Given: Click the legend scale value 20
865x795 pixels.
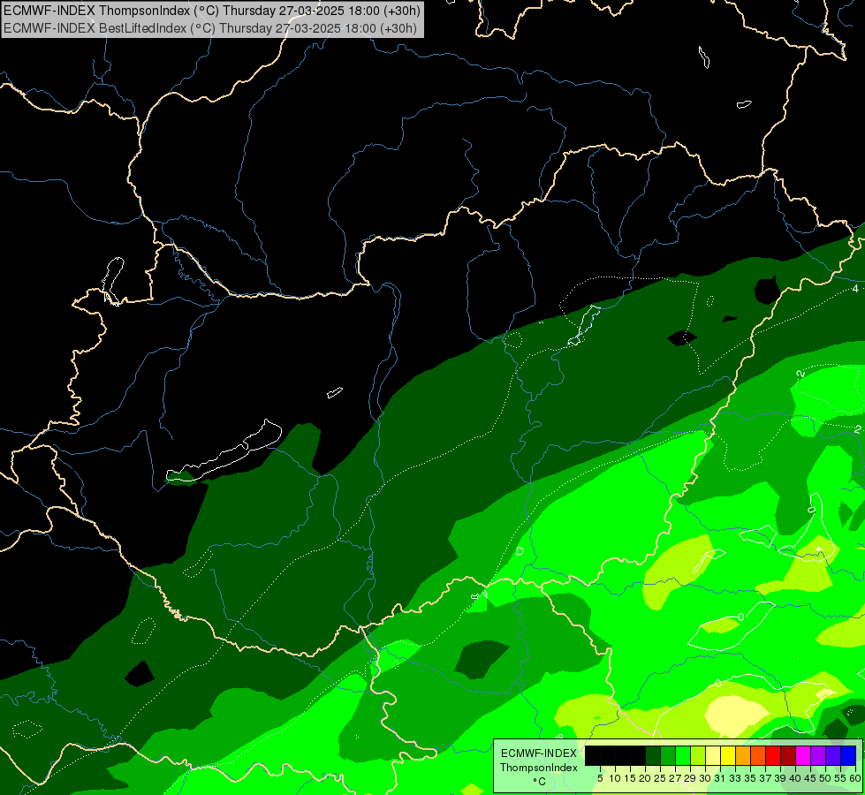Looking at the screenshot, I should pyautogui.click(x=645, y=778).
